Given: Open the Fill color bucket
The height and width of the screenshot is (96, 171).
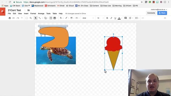Looking at the screenshot, I should point(61,18).
